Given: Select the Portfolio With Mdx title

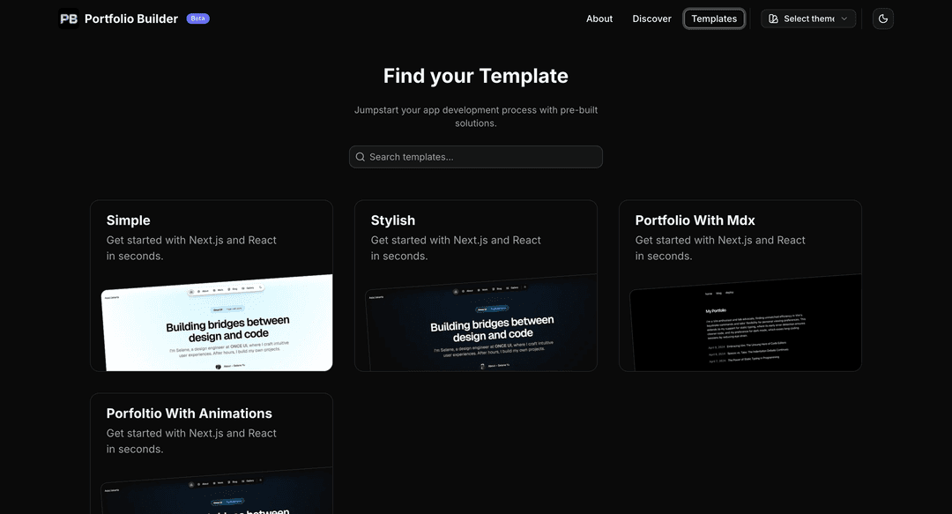Looking at the screenshot, I should tap(695, 220).
